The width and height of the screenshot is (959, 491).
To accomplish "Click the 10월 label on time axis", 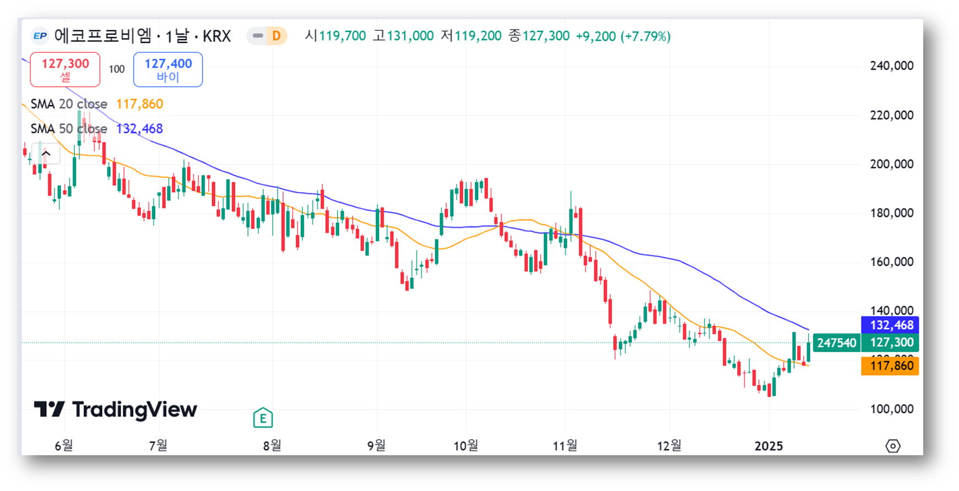I will (465, 446).
